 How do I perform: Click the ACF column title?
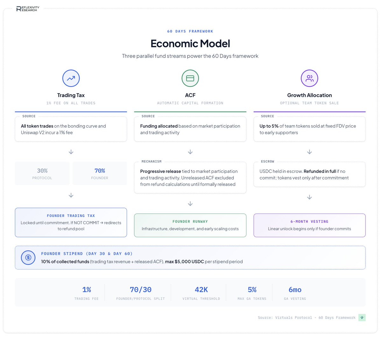tap(190, 95)
